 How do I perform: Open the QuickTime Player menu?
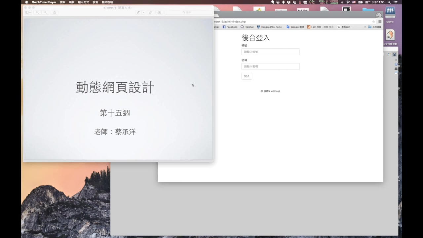click(44, 2)
